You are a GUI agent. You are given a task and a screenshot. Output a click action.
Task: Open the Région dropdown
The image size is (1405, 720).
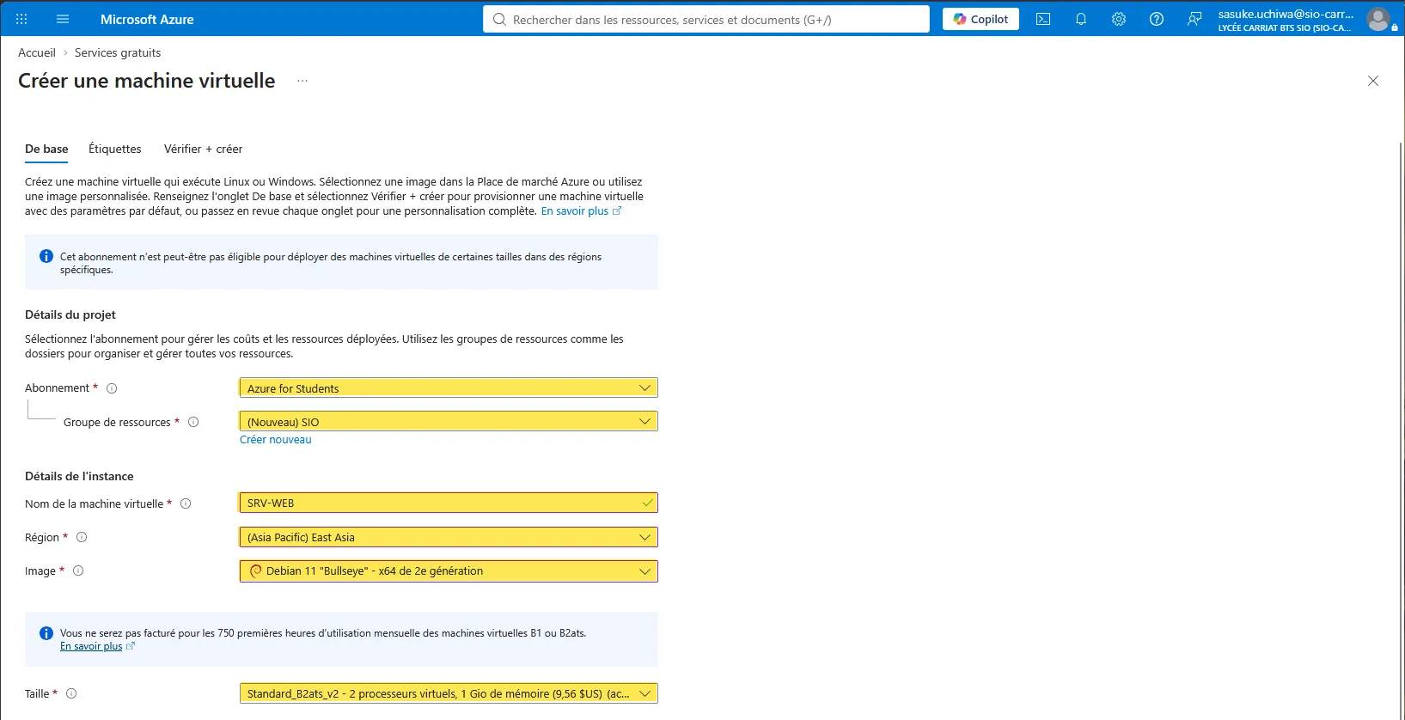[x=449, y=537]
